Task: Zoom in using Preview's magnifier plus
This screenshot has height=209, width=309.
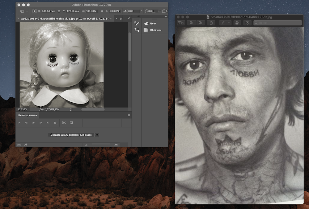Action: click(x=201, y=23)
